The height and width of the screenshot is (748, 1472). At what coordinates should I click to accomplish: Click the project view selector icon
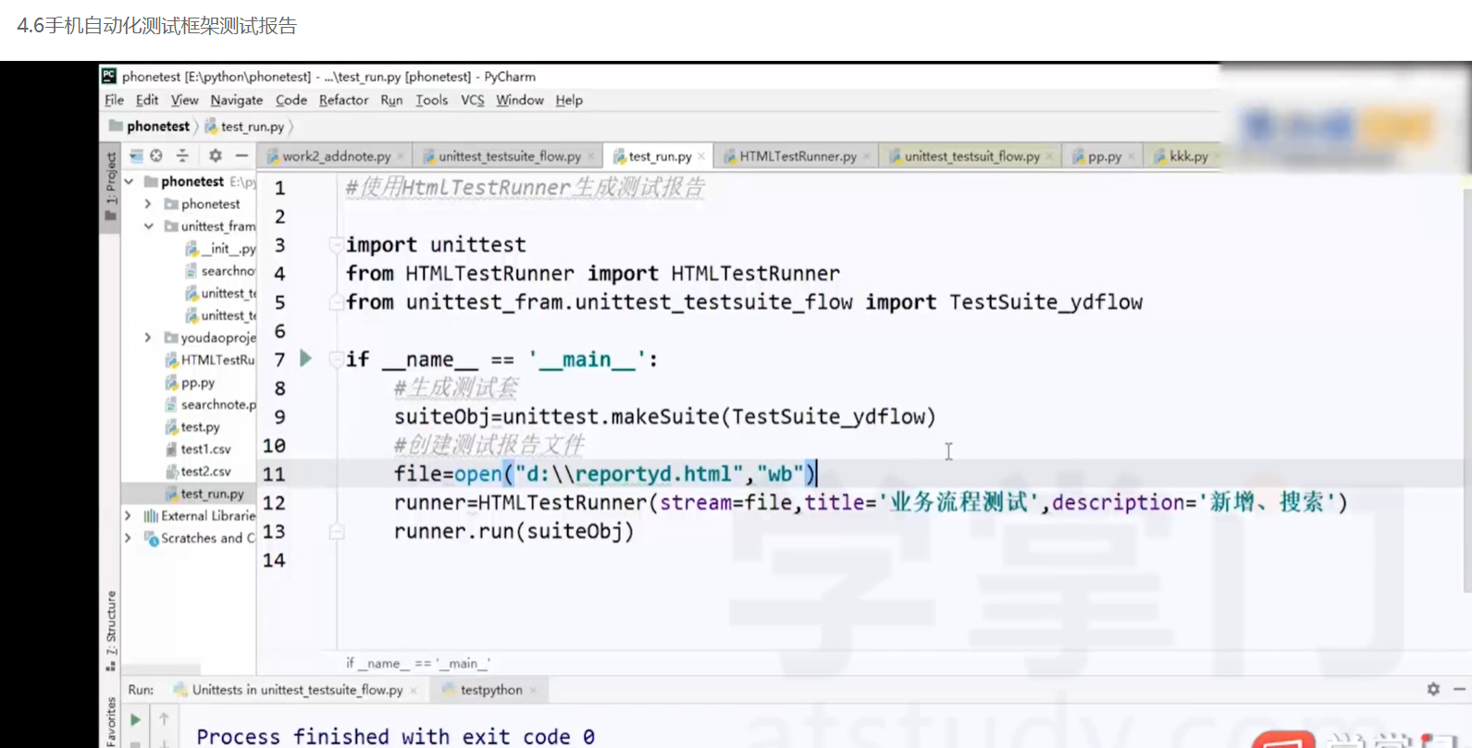[136, 156]
